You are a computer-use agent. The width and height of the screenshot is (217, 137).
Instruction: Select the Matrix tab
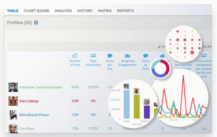[x=105, y=11]
